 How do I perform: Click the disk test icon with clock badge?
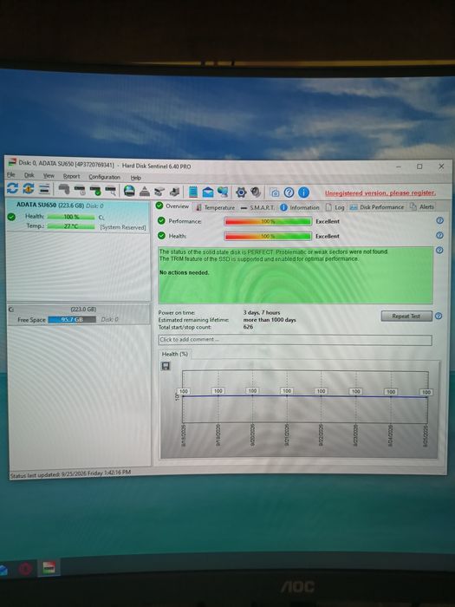point(80,190)
